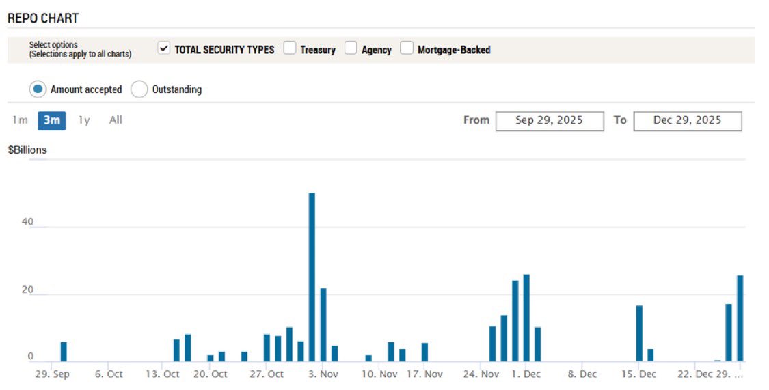769x390 pixels.
Task: Click the '$Billions' axis title
Action: [x=27, y=150]
